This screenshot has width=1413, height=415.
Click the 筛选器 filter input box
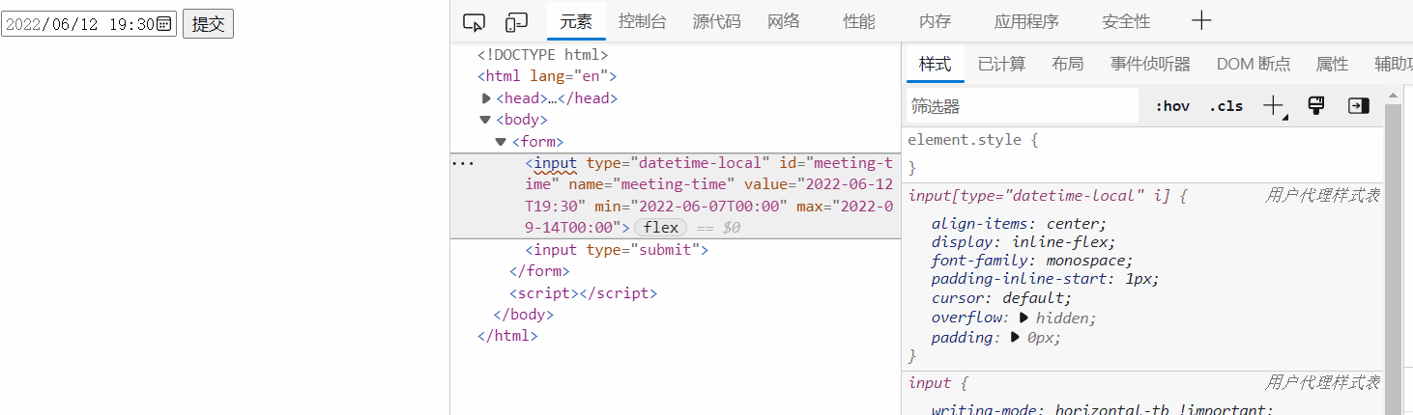(1023, 106)
